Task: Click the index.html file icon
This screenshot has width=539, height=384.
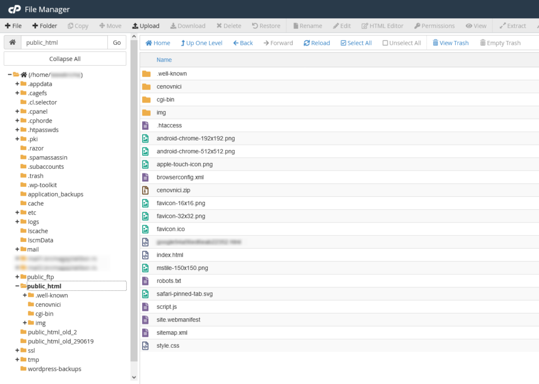Action: (146, 255)
